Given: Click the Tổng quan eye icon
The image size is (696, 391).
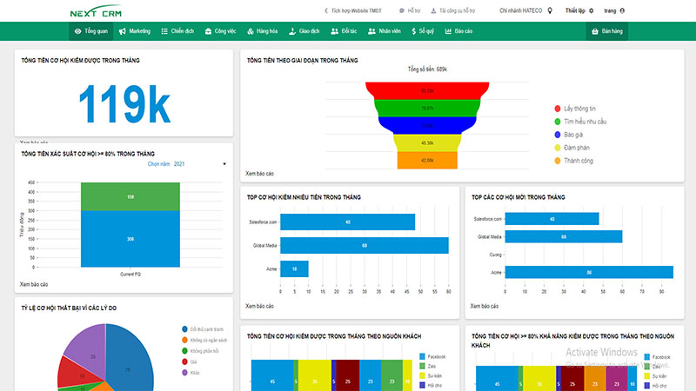Looking at the screenshot, I should coord(78,31).
